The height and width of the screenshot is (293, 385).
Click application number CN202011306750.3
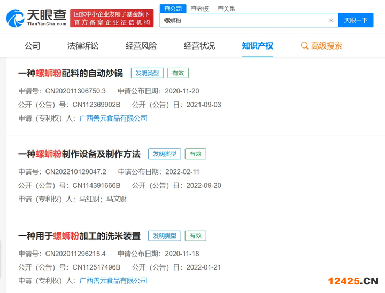point(75,91)
